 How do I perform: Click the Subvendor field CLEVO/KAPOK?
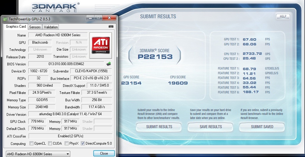point(91,71)
